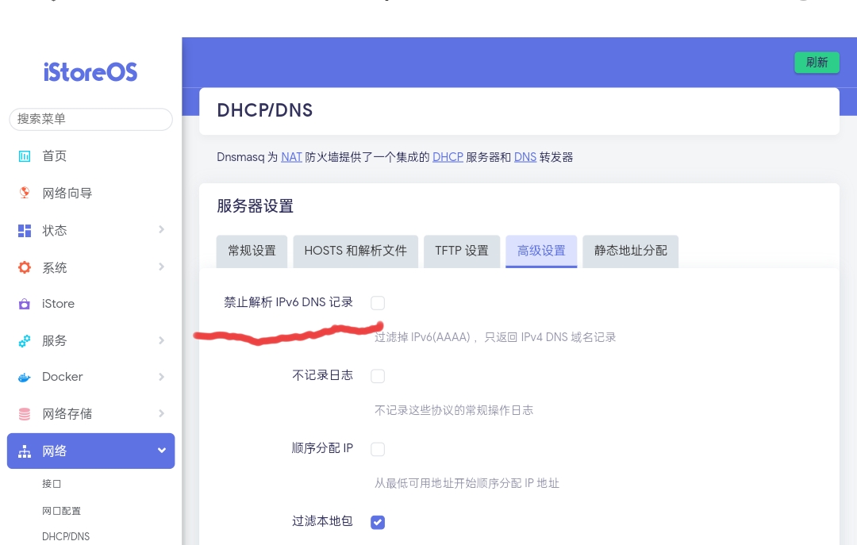Open 网络存储 via the database icon
The height and width of the screenshot is (545, 857).
click(25, 413)
